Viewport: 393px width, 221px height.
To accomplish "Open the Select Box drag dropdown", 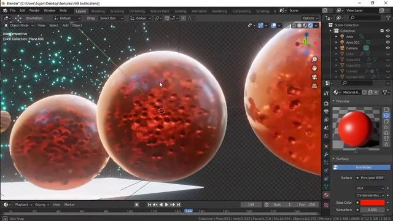I will point(111,18).
